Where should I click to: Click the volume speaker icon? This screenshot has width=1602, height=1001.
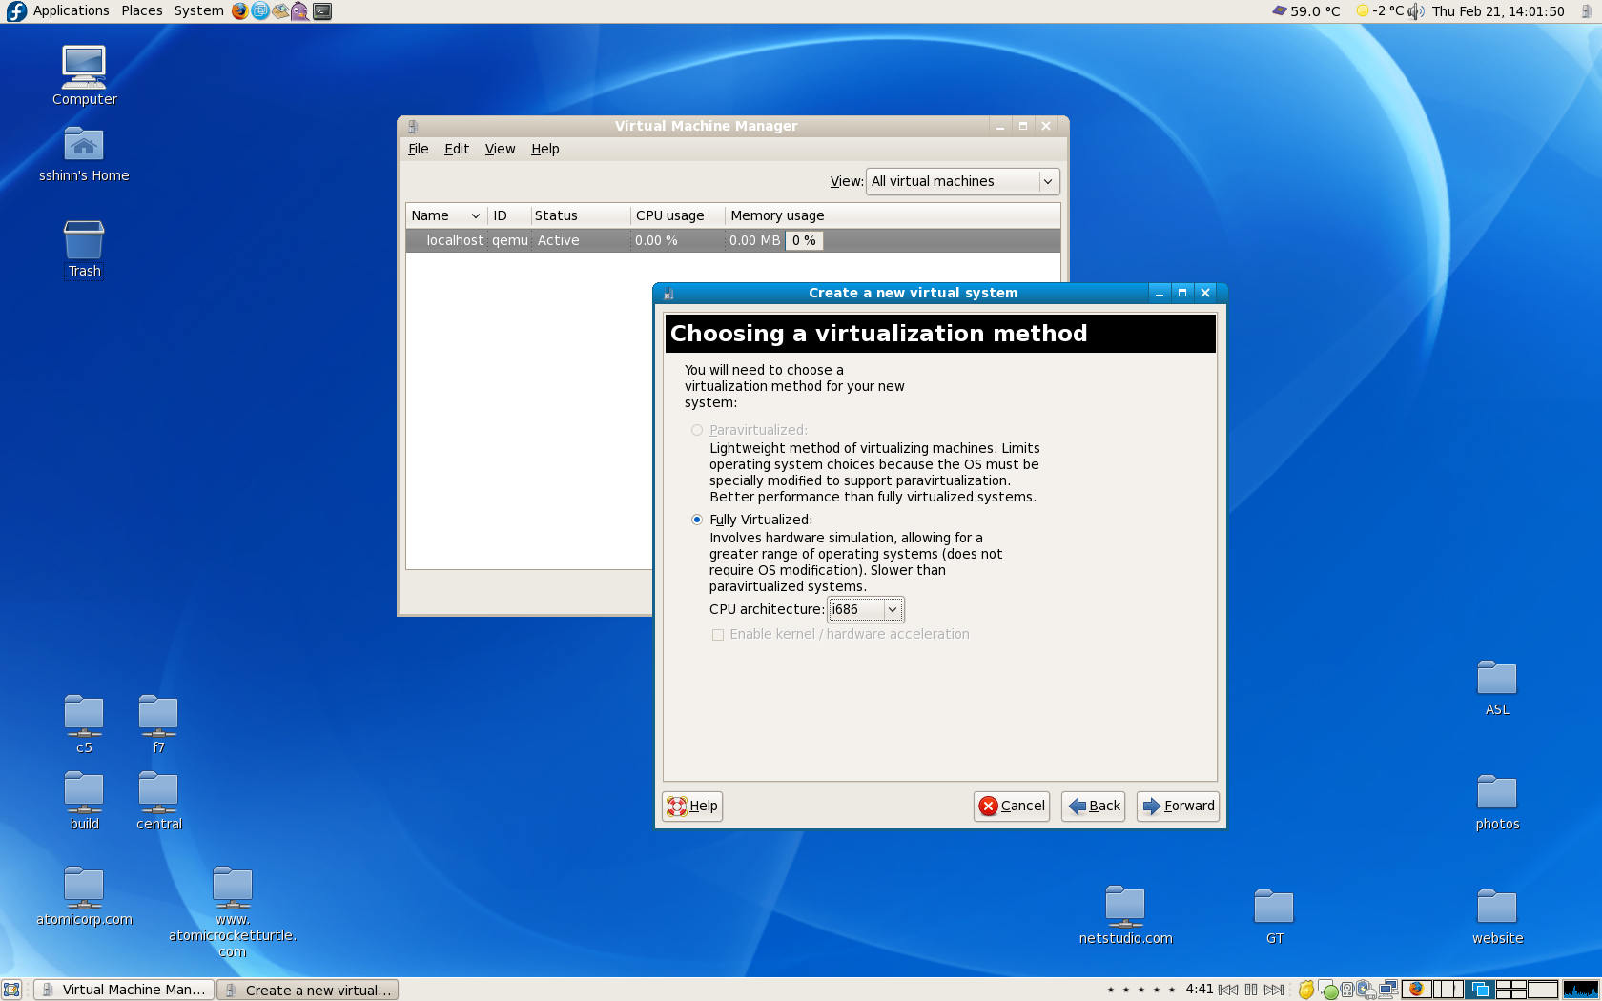coord(1416,11)
